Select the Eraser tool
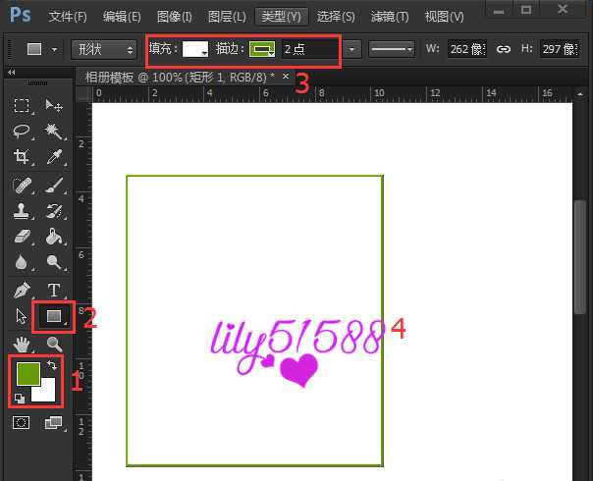 22,237
